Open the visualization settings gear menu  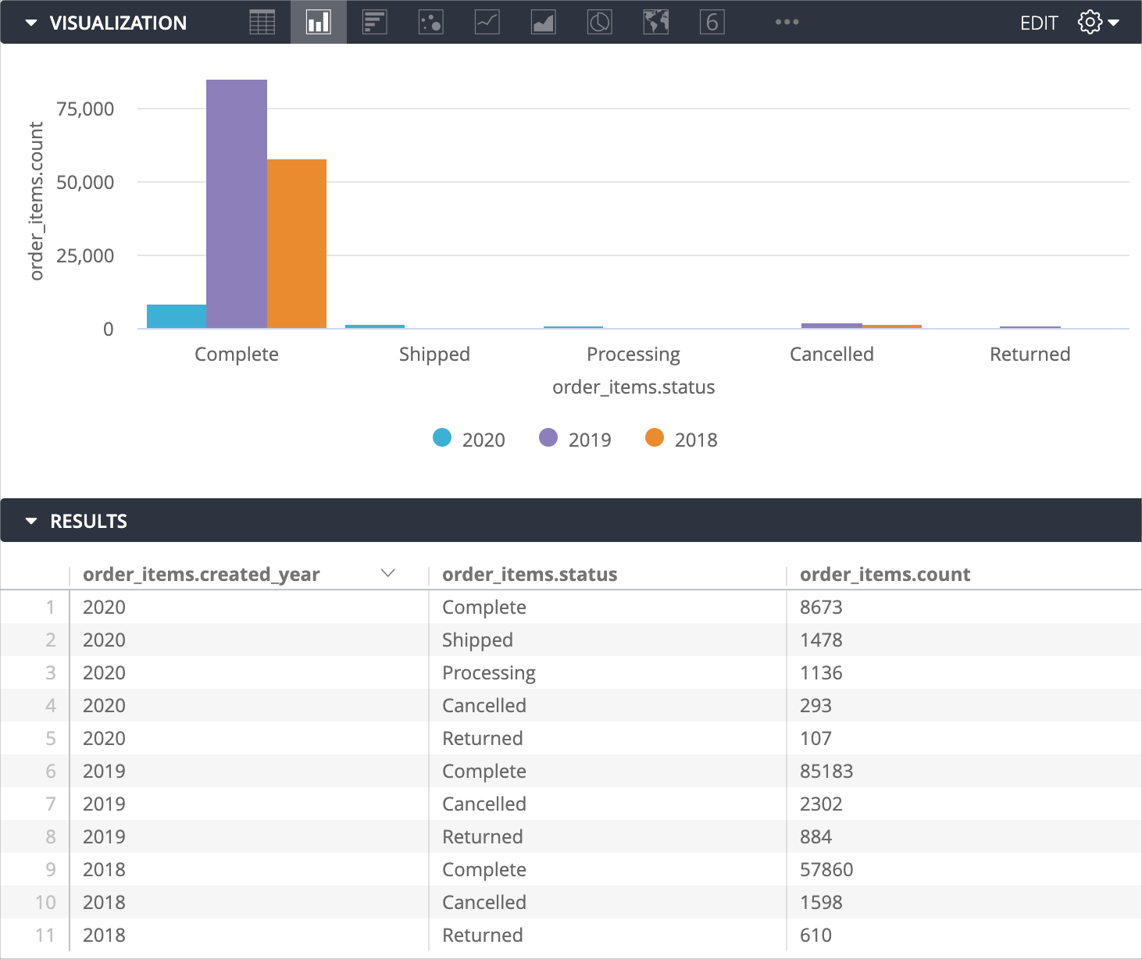click(1097, 22)
